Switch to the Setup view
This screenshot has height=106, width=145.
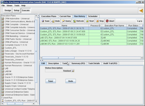17,10
